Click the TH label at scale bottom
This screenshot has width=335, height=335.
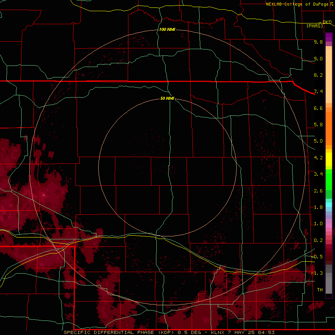coord(320,290)
